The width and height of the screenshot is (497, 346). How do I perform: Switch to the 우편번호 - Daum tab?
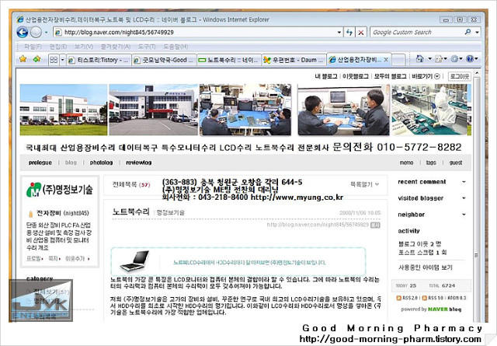click(294, 60)
